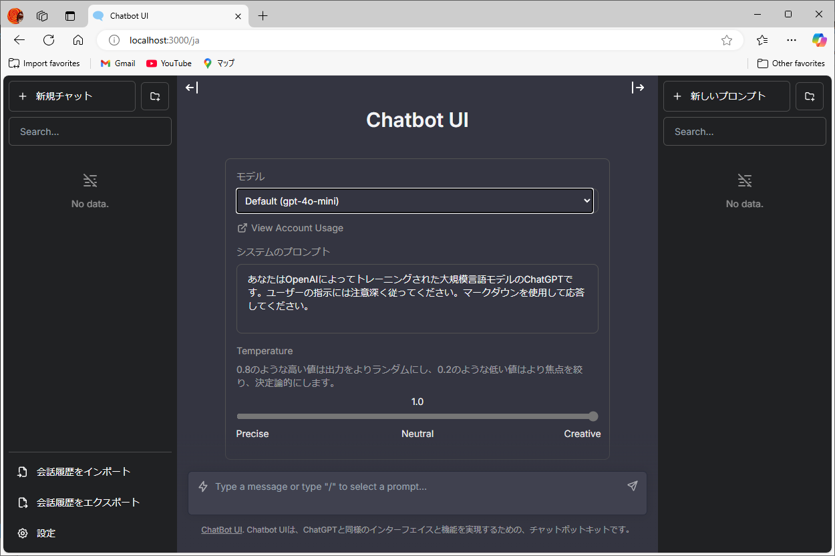The height and width of the screenshot is (556, 835).
Task: Open a new browser tab plus button
Action: tap(263, 15)
